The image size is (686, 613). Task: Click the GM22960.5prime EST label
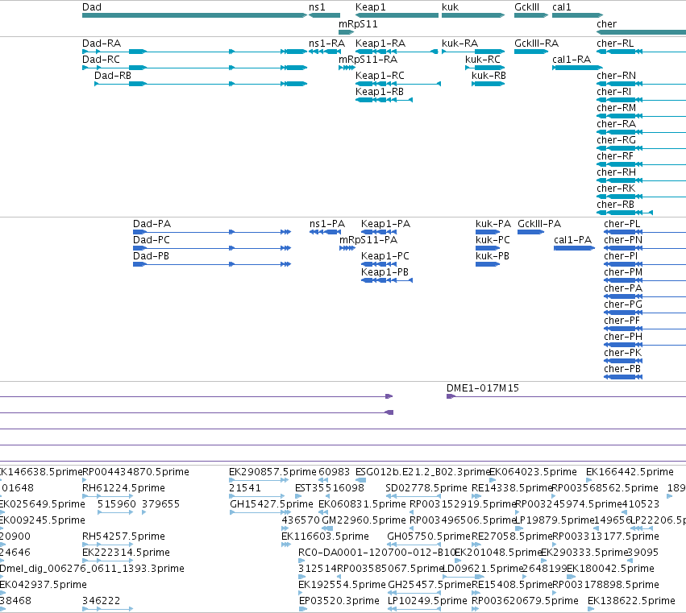[364, 520]
